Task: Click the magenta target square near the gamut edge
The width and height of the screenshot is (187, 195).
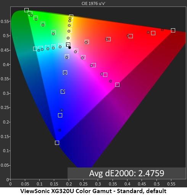Action: pyautogui.click(x=117, y=84)
